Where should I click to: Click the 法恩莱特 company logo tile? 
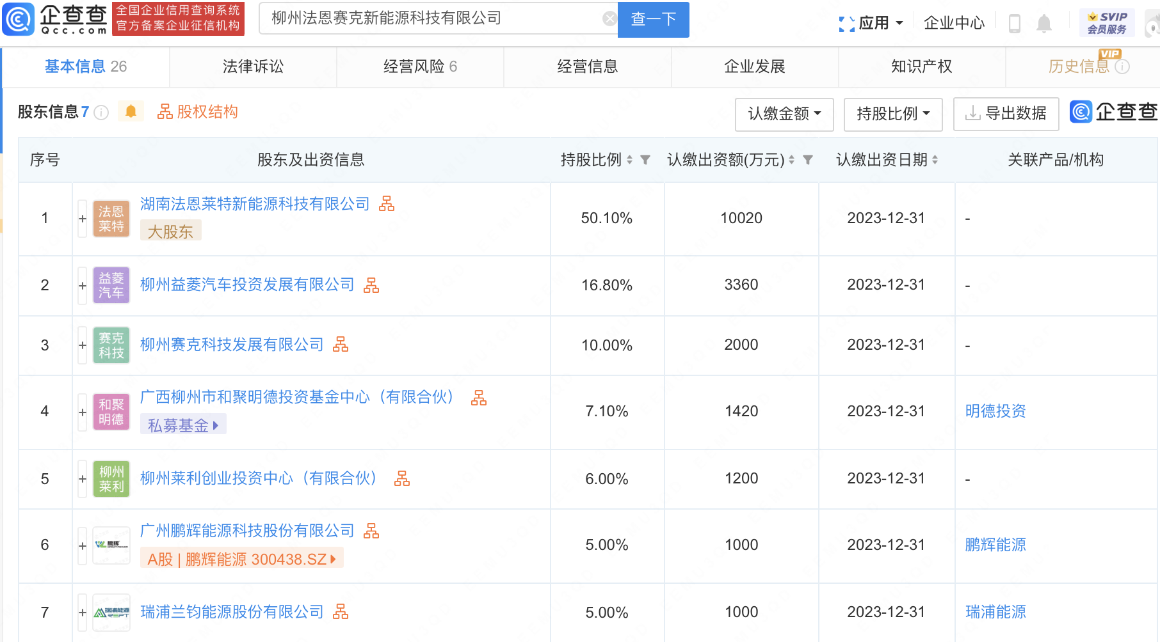[x=111, y=219]
